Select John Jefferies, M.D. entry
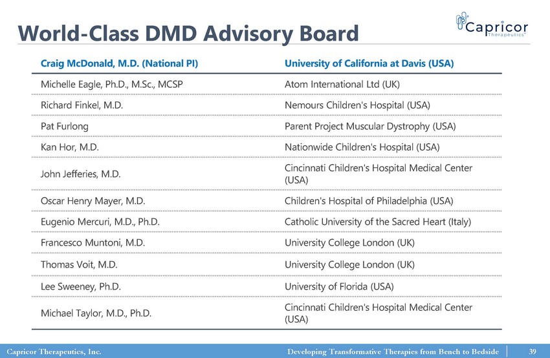 pyautogui.click(x=80, y=174)
